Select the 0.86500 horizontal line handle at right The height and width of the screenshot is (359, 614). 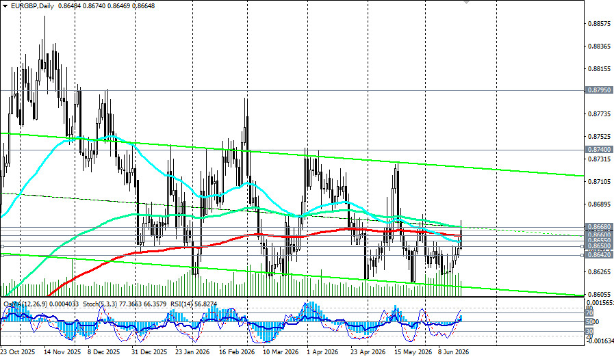pos(582,246)
